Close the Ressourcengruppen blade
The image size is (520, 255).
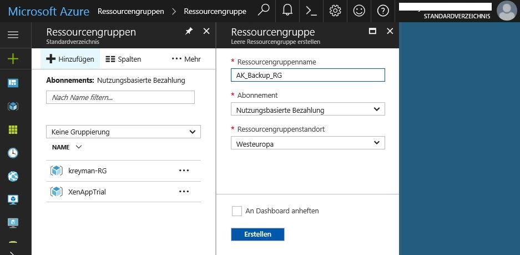click(206, 31)
